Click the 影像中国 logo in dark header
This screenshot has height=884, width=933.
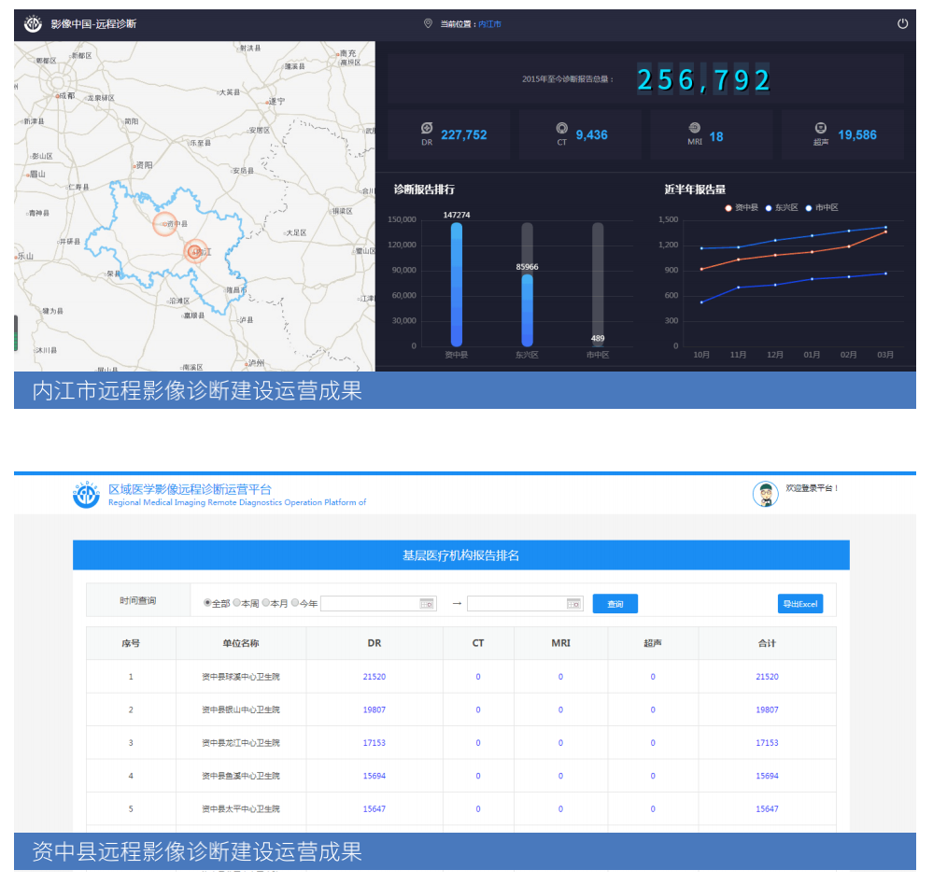tap(33, 24)
